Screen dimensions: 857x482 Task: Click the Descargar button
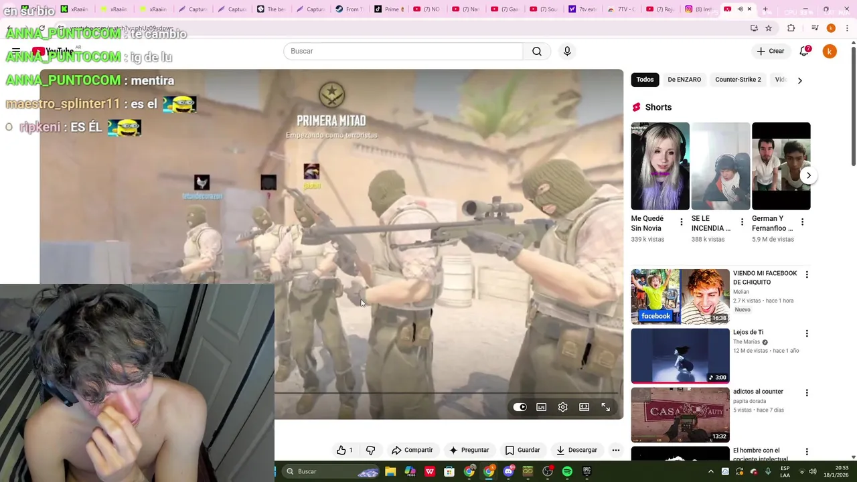576,450
